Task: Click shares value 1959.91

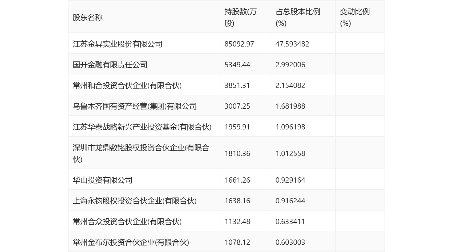Action: click(237, 127)
